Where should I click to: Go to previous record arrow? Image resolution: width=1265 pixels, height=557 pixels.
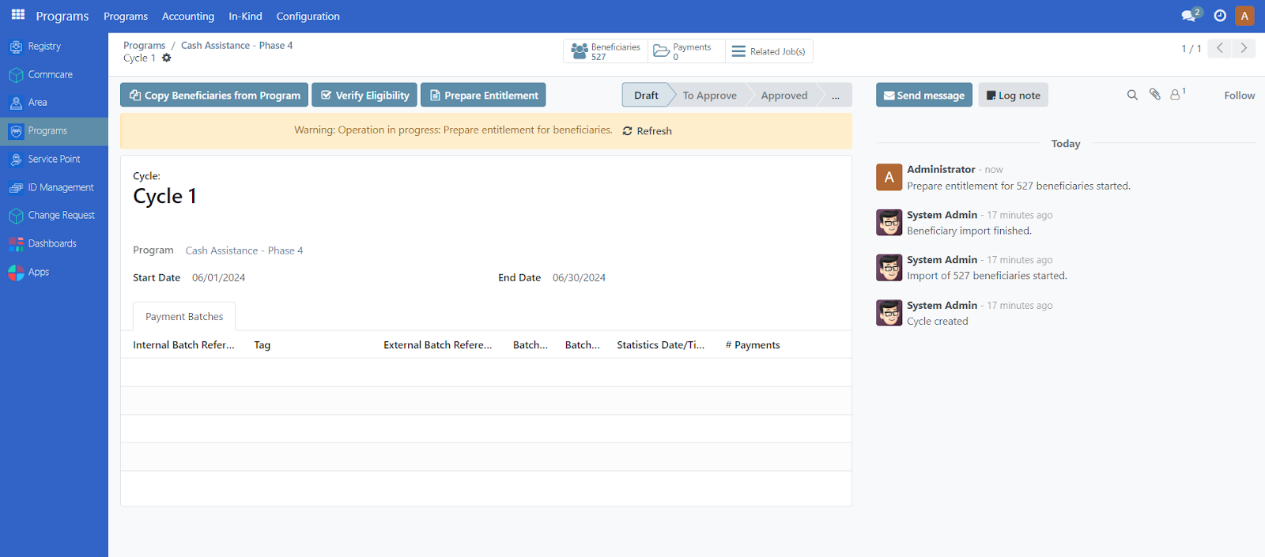[x=1220, y=48]
